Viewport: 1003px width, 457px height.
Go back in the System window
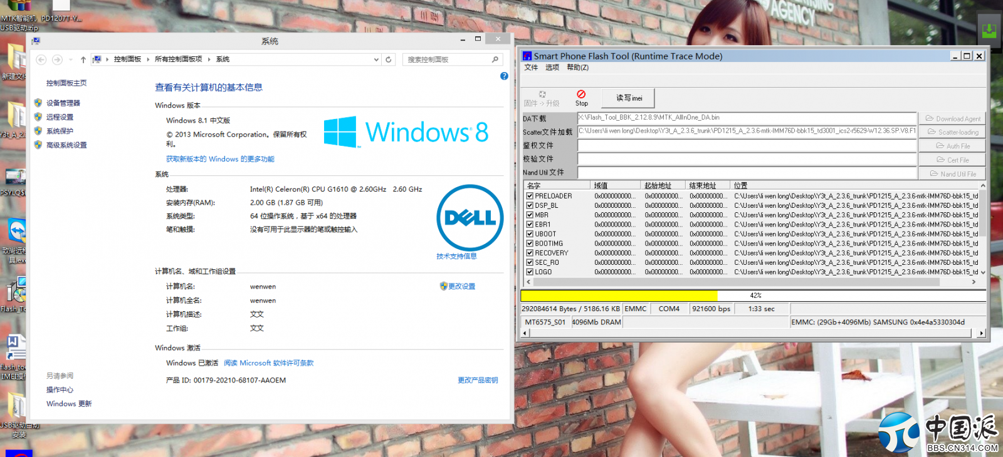tap(41, 59)
